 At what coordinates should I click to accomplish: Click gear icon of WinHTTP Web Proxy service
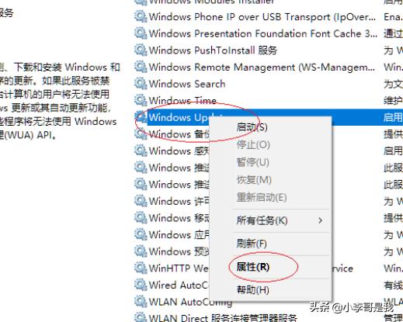click(x=141, y=268)
